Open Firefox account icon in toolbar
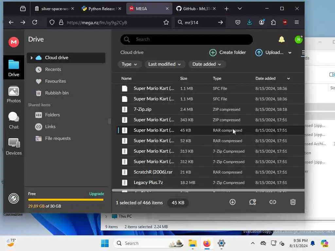This screenshot has height=251, width=335. click(x=261, y=22)
